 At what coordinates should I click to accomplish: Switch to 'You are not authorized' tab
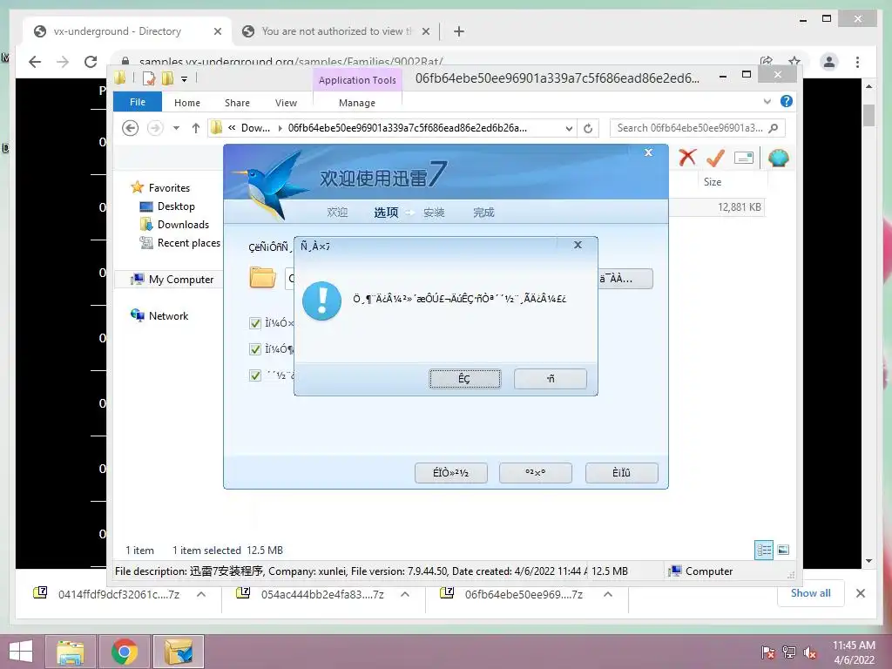(x=336, y=31)
